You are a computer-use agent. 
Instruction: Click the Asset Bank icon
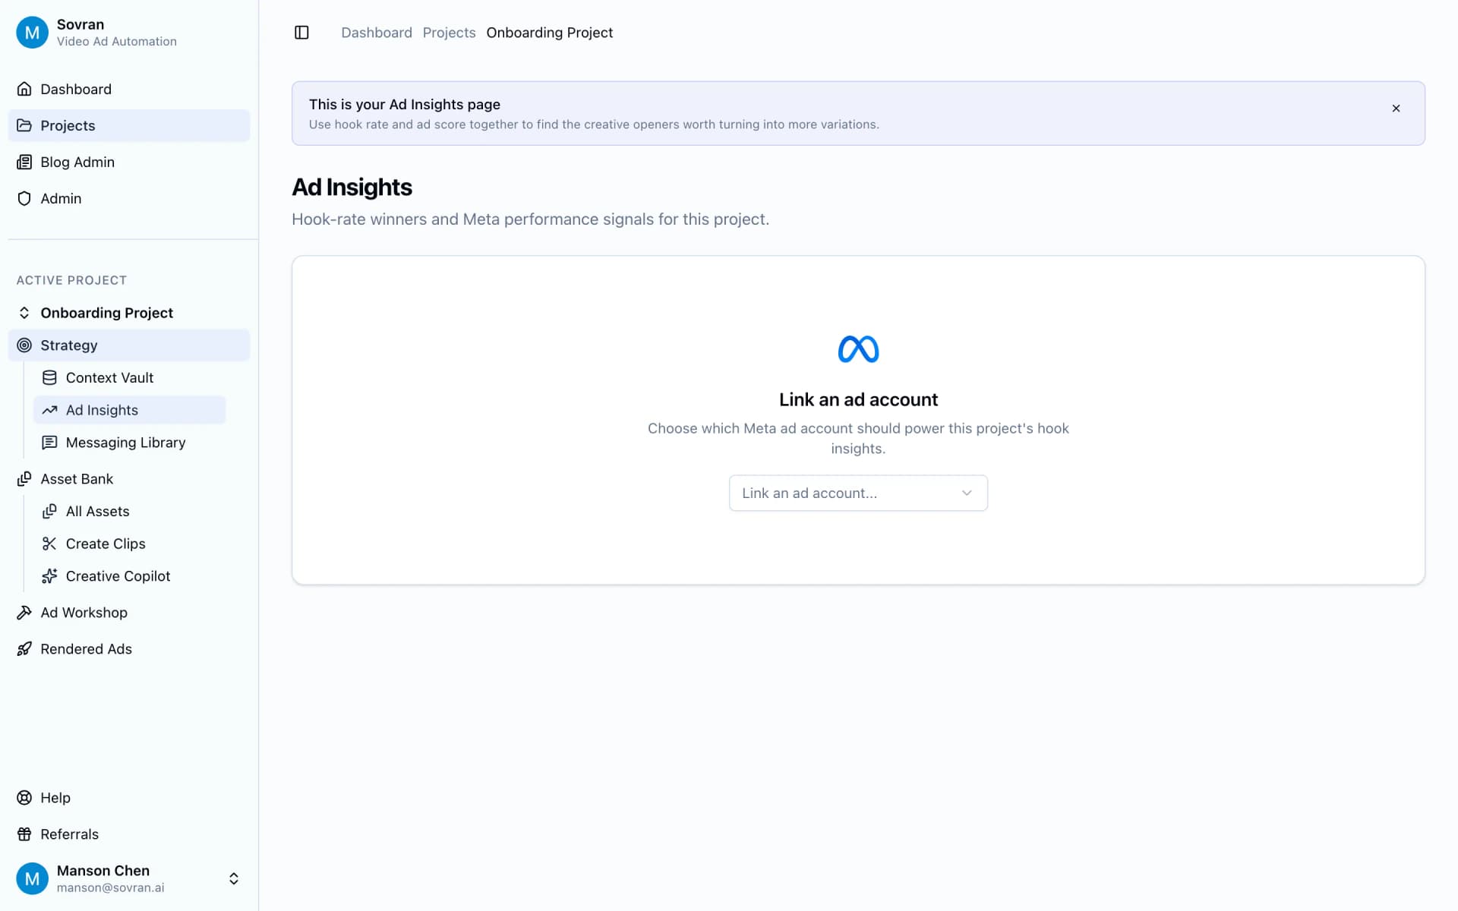tap(24, 479)
